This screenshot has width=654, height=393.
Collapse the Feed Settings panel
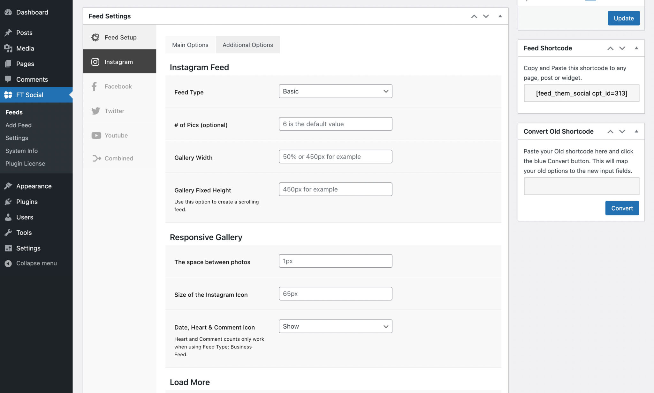tap(500, 16)
